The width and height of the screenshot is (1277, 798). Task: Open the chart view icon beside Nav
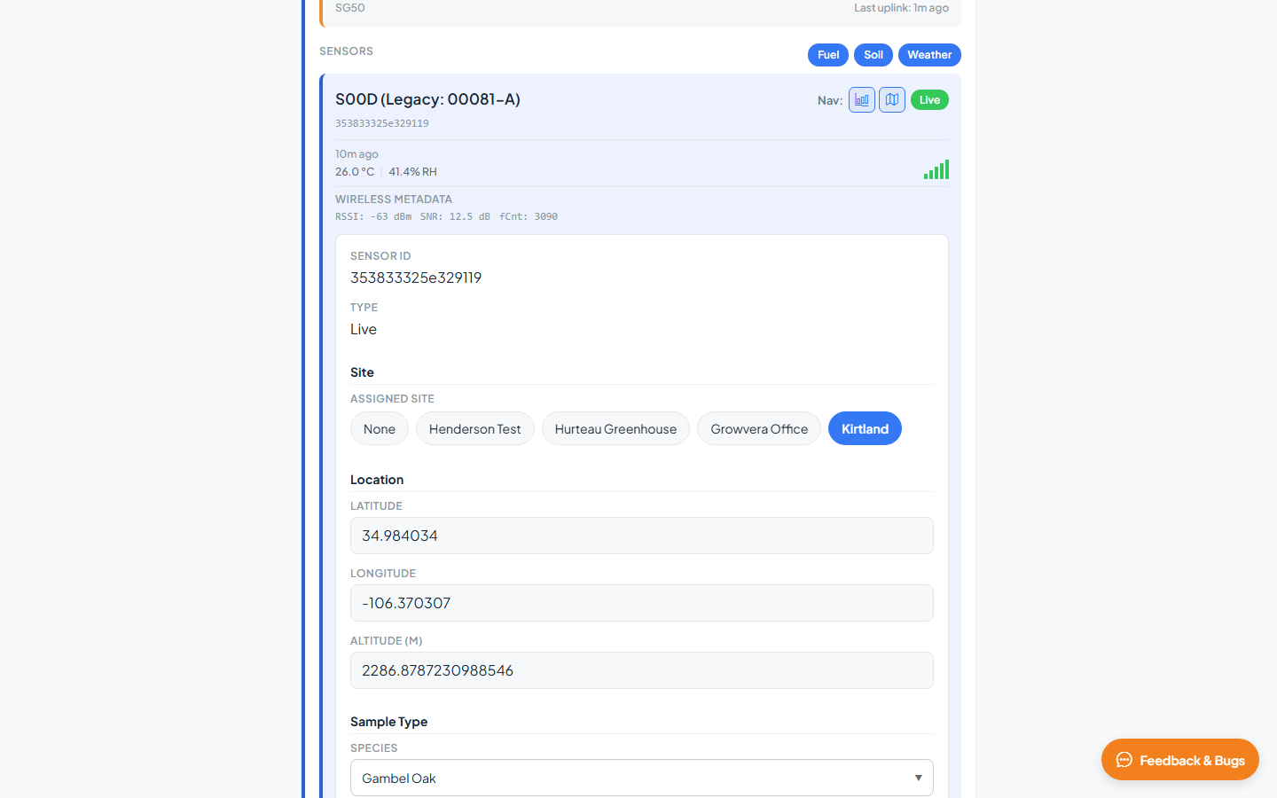pyautogui.click(x=862, y=100)
